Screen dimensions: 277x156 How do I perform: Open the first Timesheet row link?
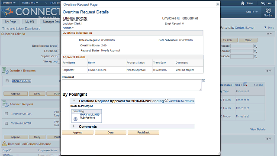(x=242, y=100)
